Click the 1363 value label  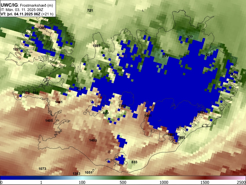pos(122,106)
